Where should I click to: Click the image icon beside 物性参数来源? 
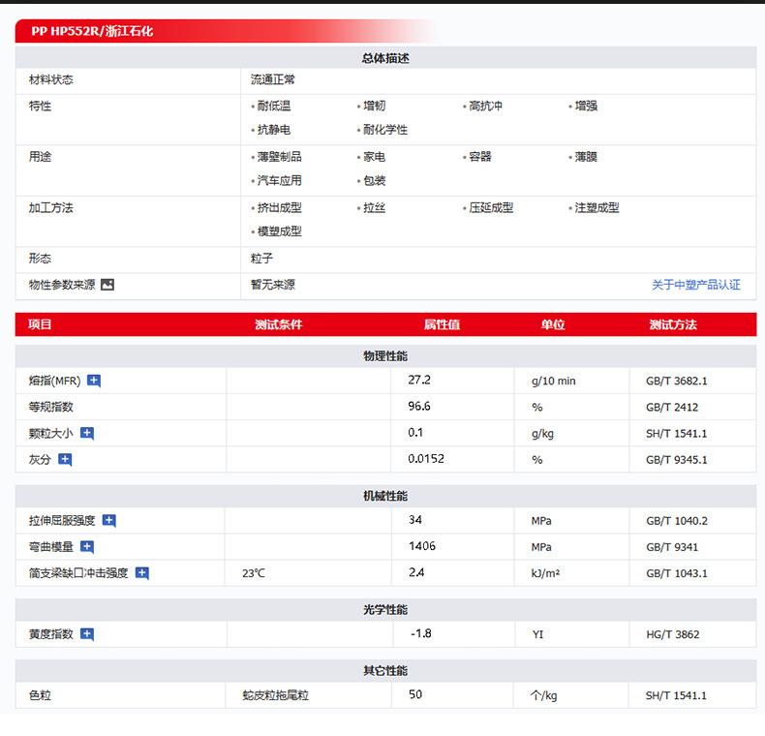(107, 285)
